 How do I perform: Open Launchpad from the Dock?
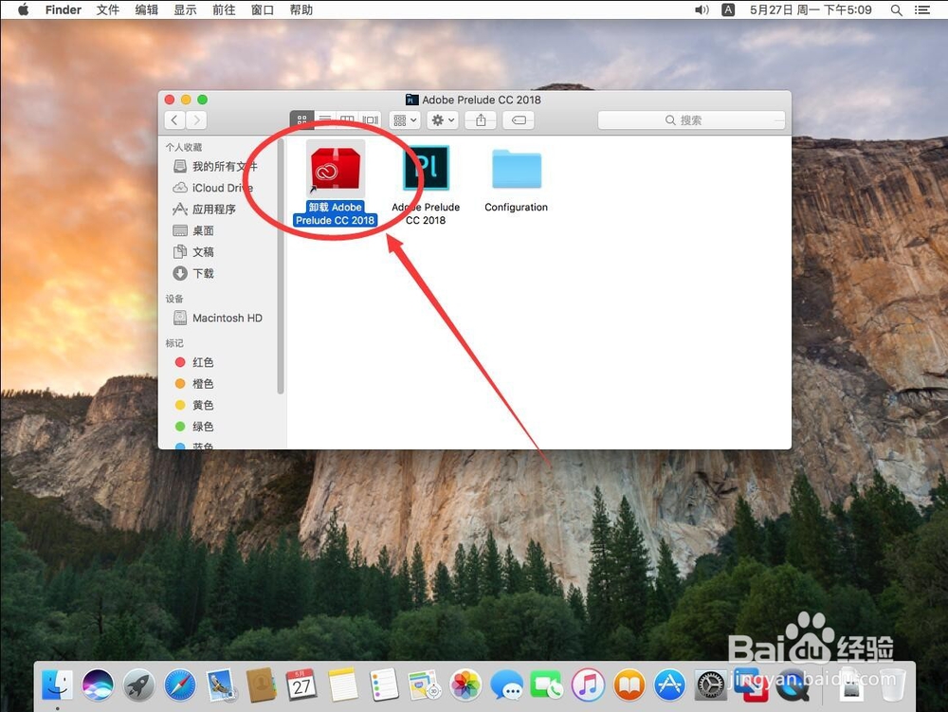coord(139,685)
